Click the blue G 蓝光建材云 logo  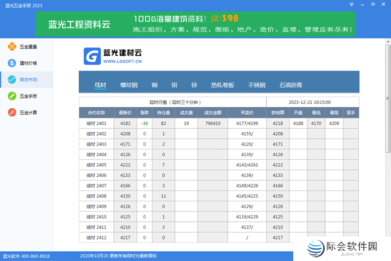(92, 56)
